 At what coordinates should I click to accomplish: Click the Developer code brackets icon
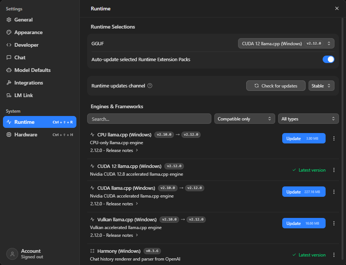(x=9, y=45)
